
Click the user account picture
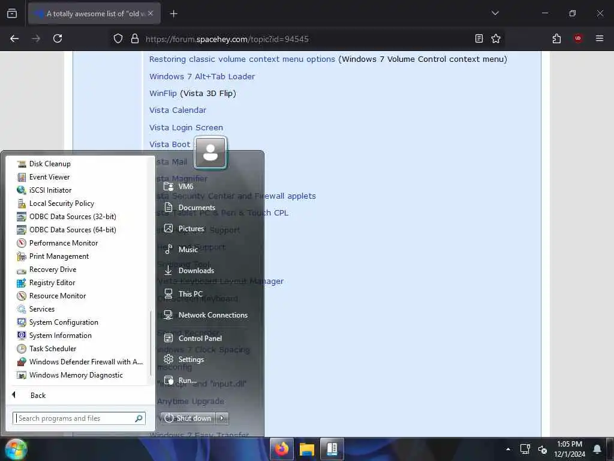pos(210,153)
